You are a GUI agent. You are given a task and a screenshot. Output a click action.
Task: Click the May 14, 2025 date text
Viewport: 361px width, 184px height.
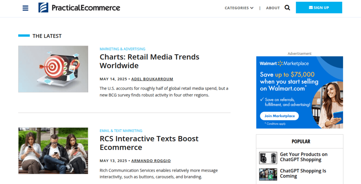click(113, 79)
